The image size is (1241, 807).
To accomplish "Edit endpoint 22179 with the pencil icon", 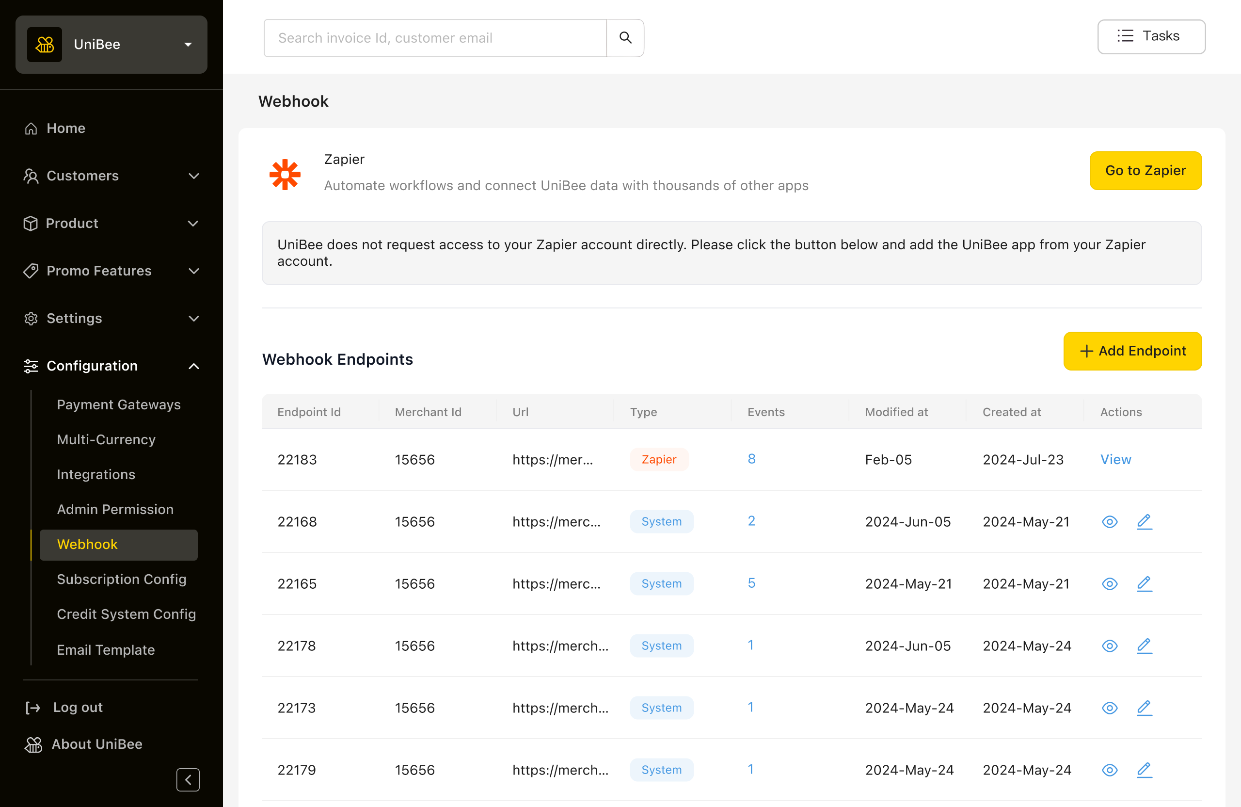I will point(1144,770).
